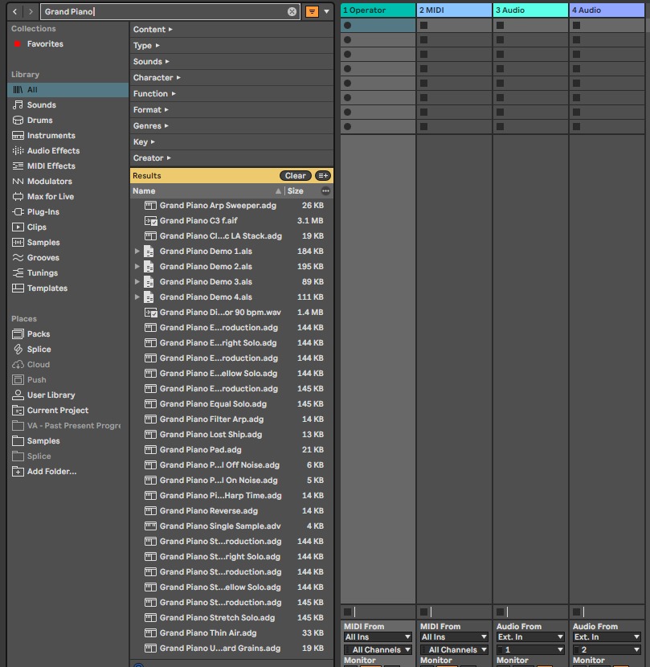Stop clips via first slot in 2 MIDI
This screenshot has height=667, width=650.
tap(423, 26)
